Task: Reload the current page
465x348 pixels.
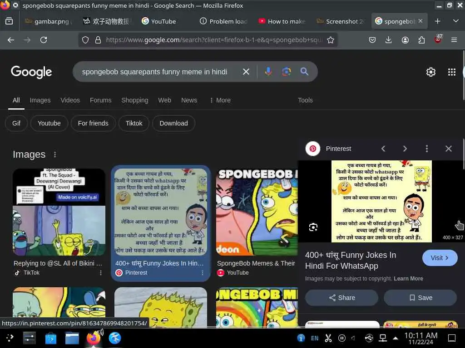Action: [x=44, y=40]
